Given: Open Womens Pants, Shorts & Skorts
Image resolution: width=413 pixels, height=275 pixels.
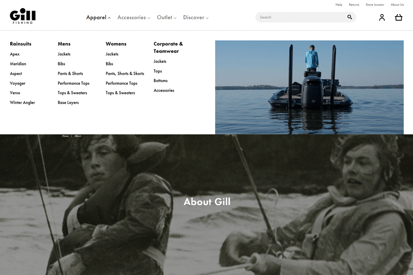Looking at the screenshot, I should coord(125,73).
